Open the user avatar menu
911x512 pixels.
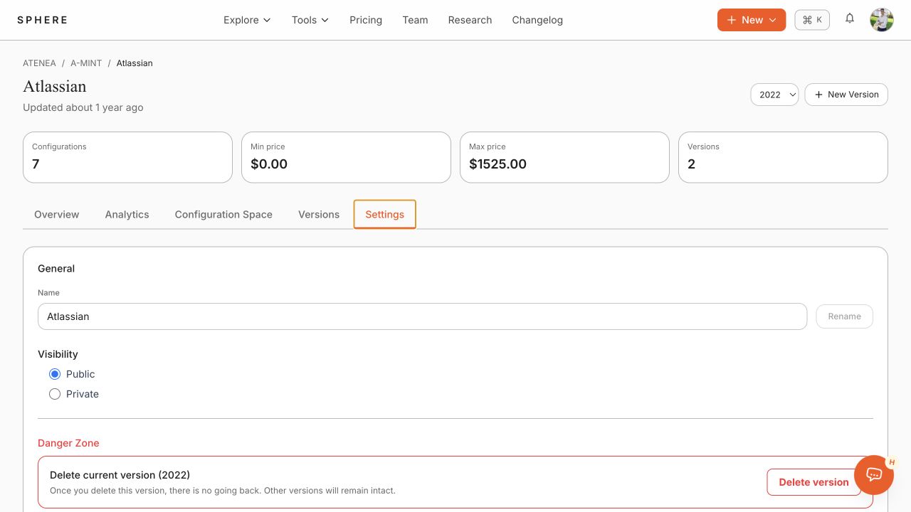pyautogui.click(x=882, y=20)
